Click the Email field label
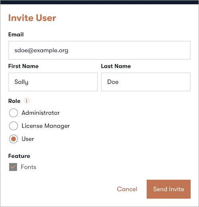199x207 pixels. [16, 35]
